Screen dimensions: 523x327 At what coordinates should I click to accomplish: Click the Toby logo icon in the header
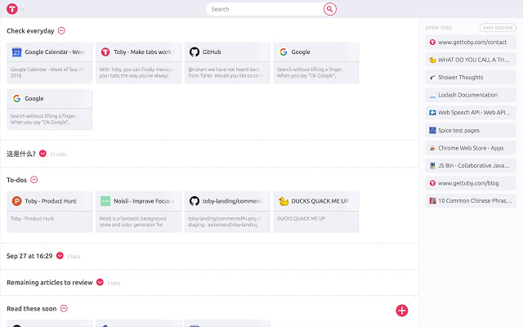click(x=12, y=9)
